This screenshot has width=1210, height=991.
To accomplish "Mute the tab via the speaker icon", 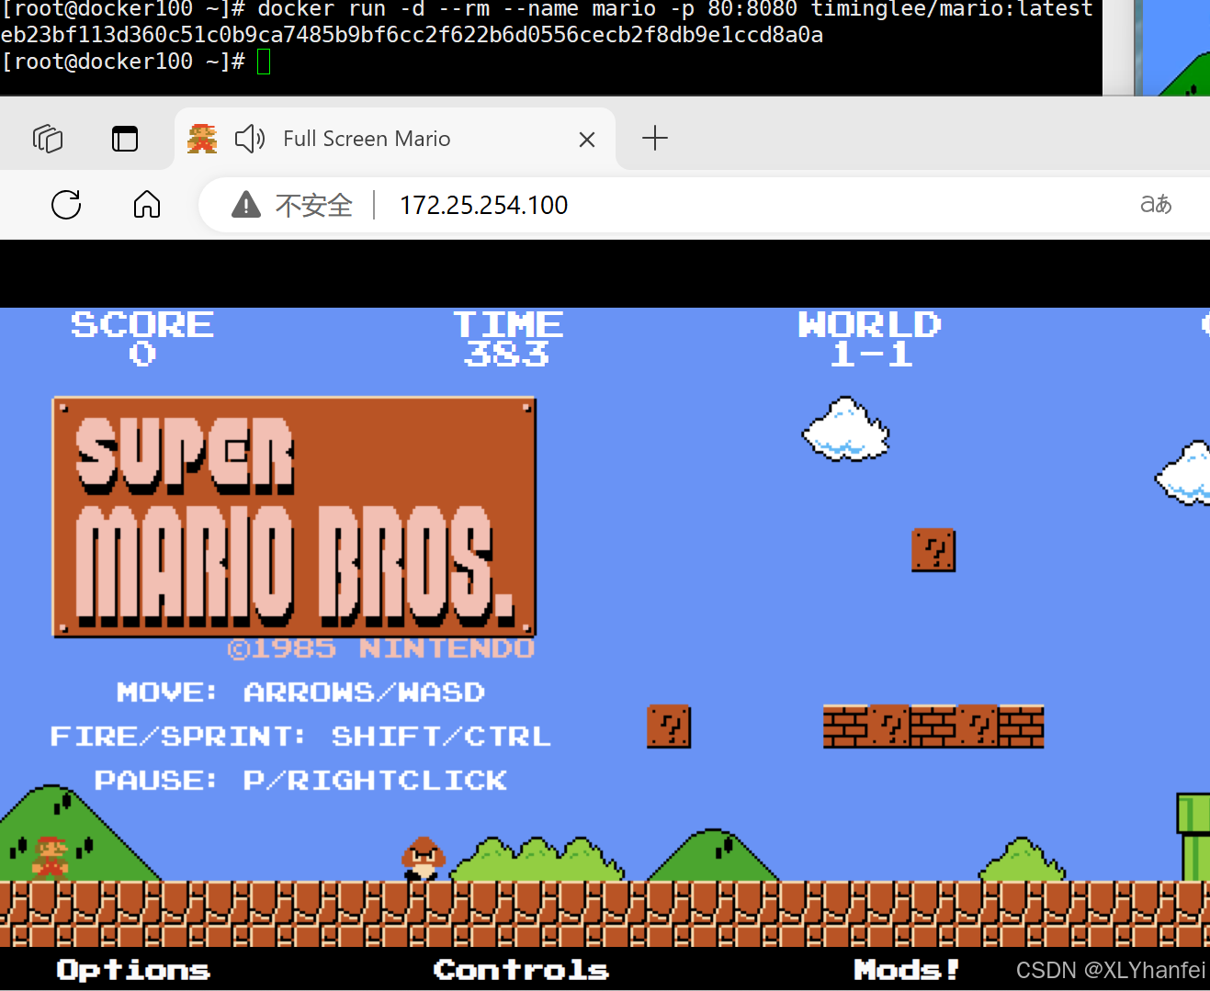I will point(250,139).
